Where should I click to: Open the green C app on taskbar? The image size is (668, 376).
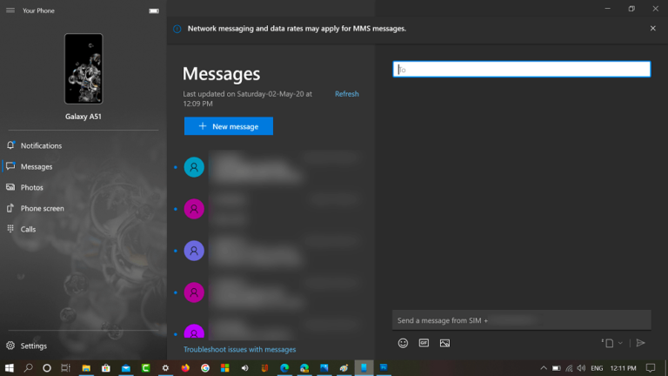[x=146, y=368]
